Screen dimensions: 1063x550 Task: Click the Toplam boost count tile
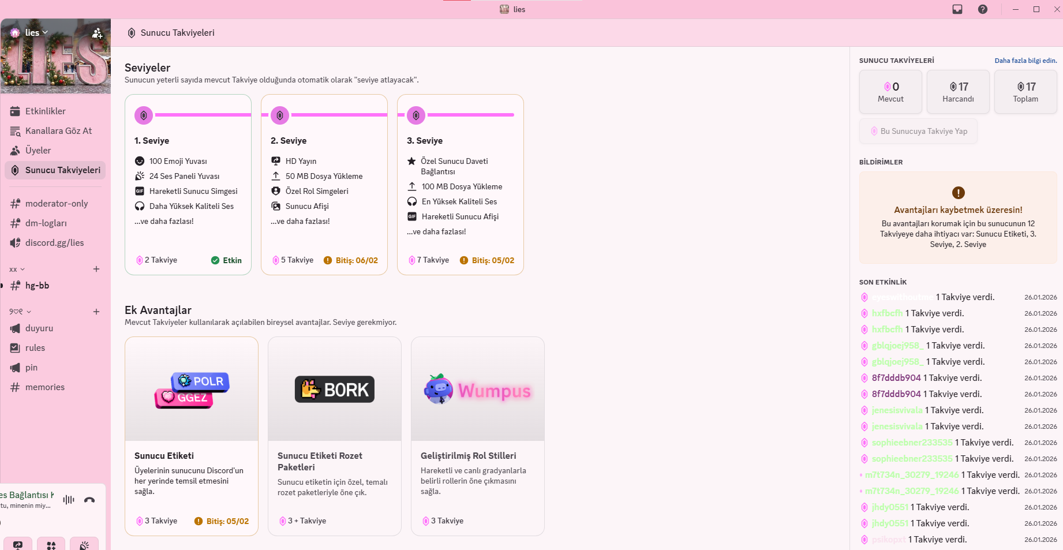click(x=1025, y=92)
